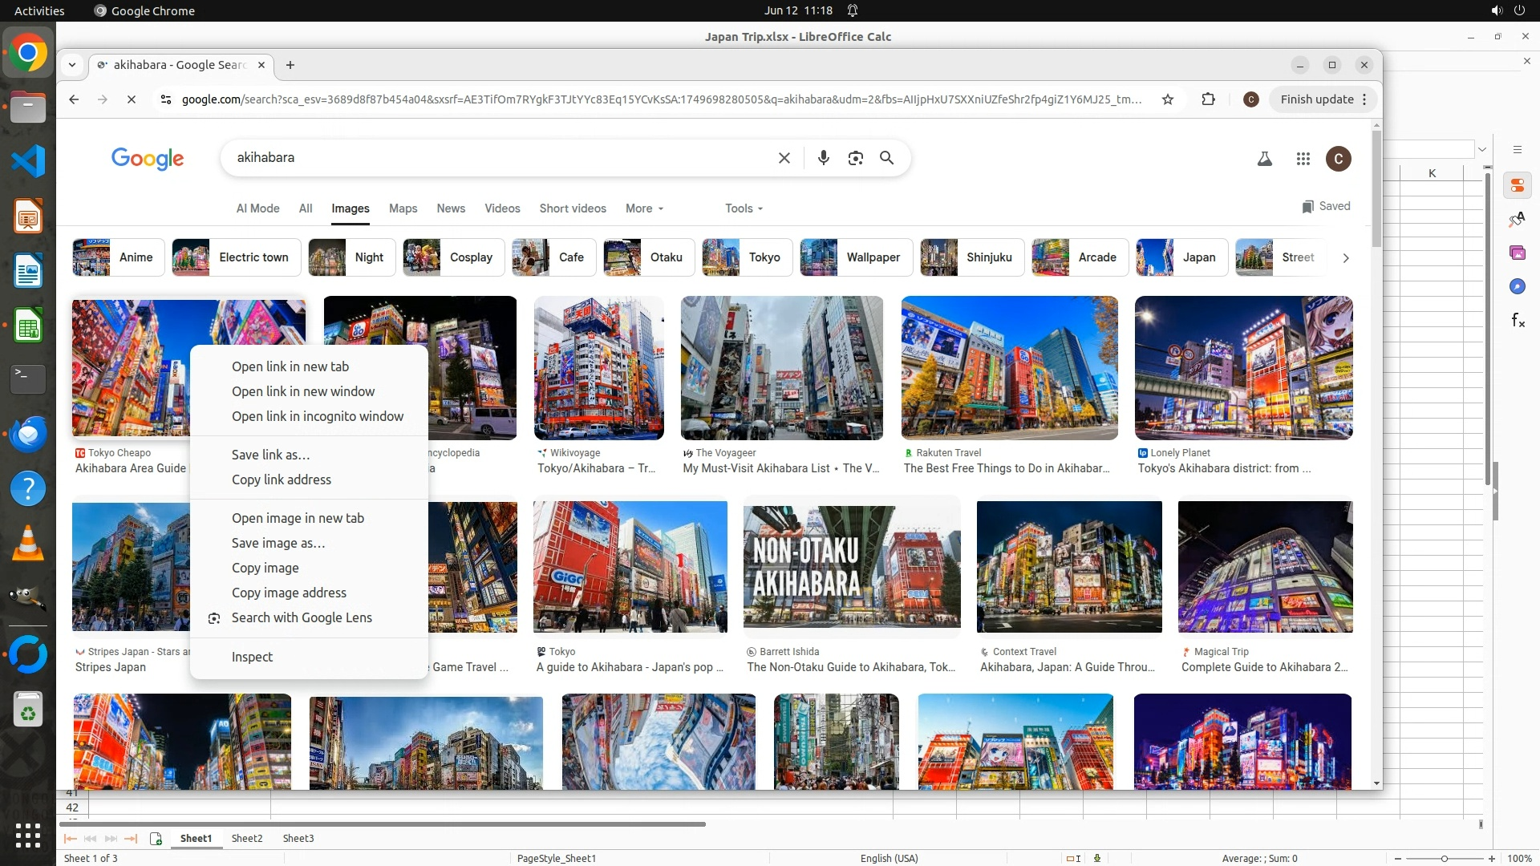Choose Save image as… option
This screenshot has width=1540, height=866.
(x=278, y=543)
